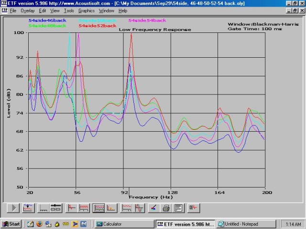
Task: Click the selected multi-curve low frequency response icon
Action: click(x=98, y=208)
